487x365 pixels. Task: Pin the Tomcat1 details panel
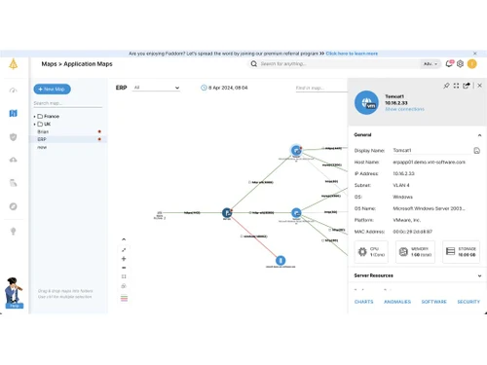pyautogui.click(x=446, y=86)
